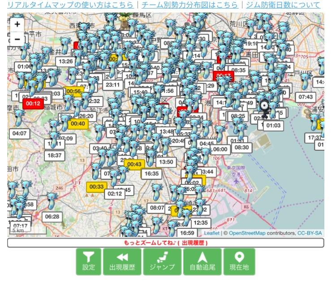Screen dimensions: 336x284
Task: Click the 23:11 timer label
Action: pos(113,85)
